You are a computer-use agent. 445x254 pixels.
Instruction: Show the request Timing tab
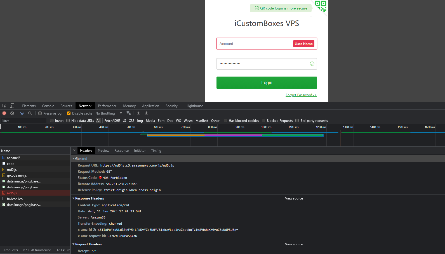click(x=156, y=151)
